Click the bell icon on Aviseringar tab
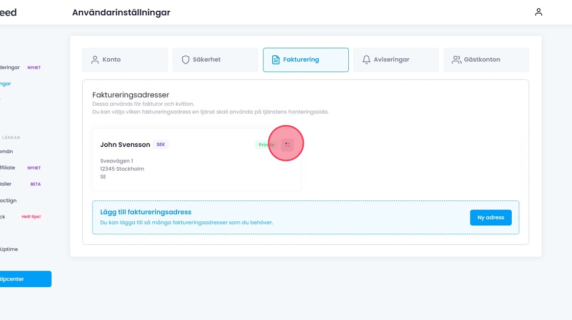 366,60
